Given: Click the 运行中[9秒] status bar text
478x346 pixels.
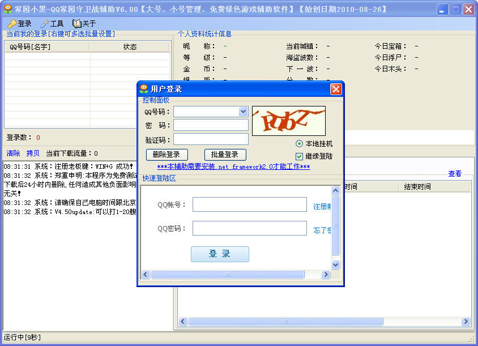Looking at the screenshot, I should coord(22,338).
